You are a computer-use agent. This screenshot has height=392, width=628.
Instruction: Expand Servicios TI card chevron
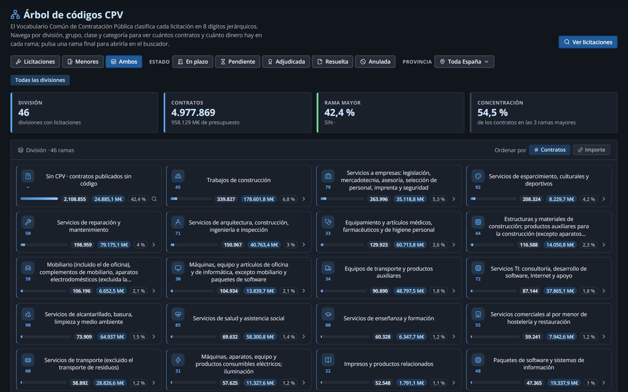pyautogui.click(x=604, y=291)
